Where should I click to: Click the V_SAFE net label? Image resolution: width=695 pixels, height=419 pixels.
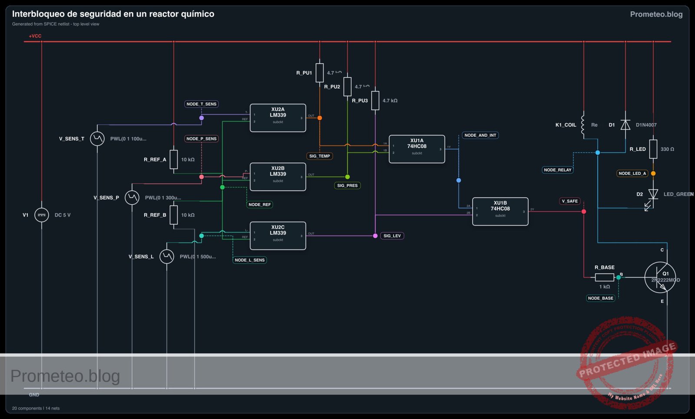coord(570,201)
